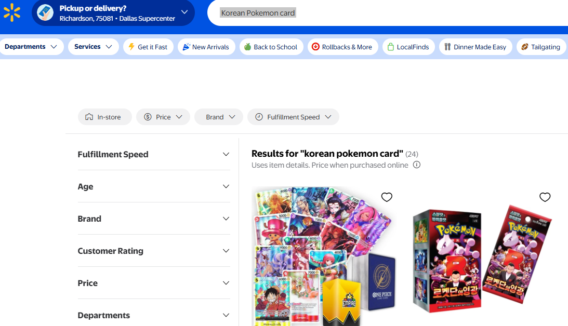Open the Fulfillment Speed pill dropdown
Image resolution: width=568 pixels, height=326 pixels.
coord(293,117)
